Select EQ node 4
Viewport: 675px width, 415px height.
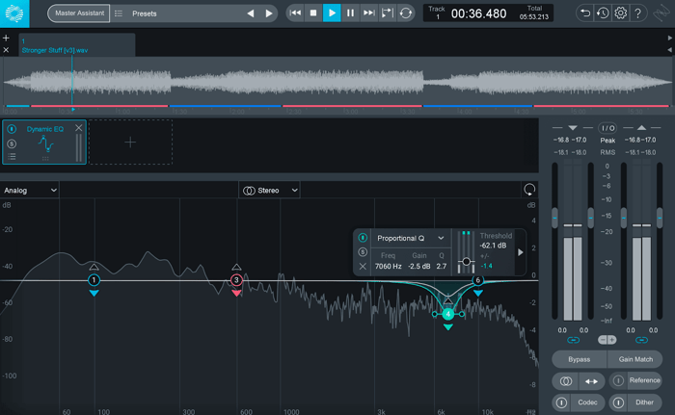coord(448,314)
